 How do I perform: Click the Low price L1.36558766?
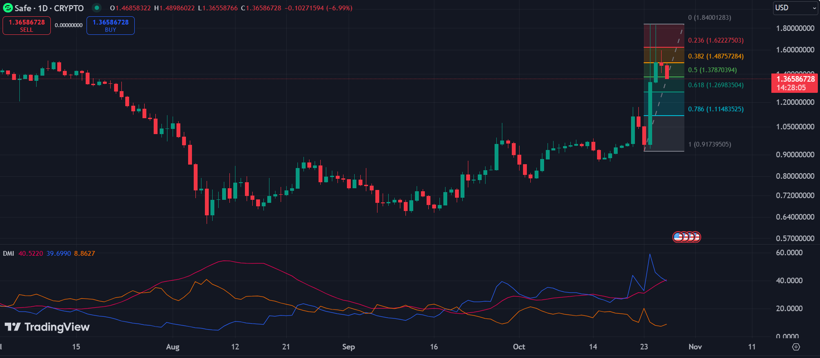click(x=218, y=8)
